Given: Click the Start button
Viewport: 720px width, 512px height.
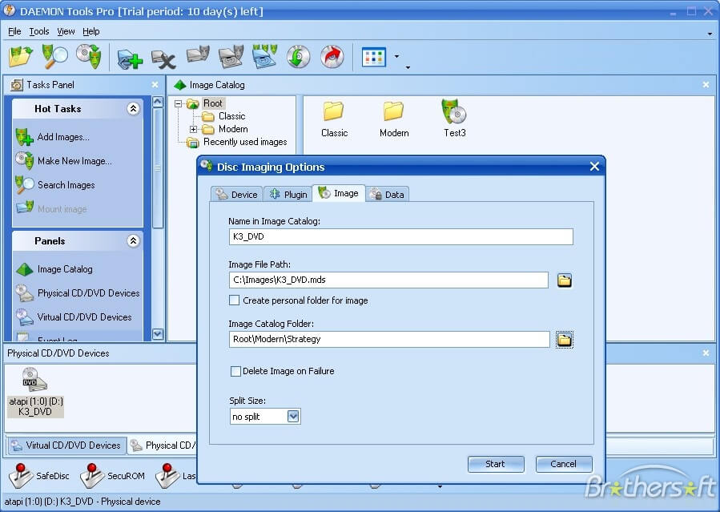Looking at the screenshot, I should click(x=496, y=464).
